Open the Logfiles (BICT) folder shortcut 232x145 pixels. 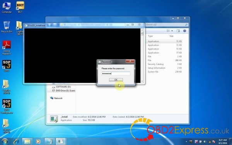coord(20,28)
